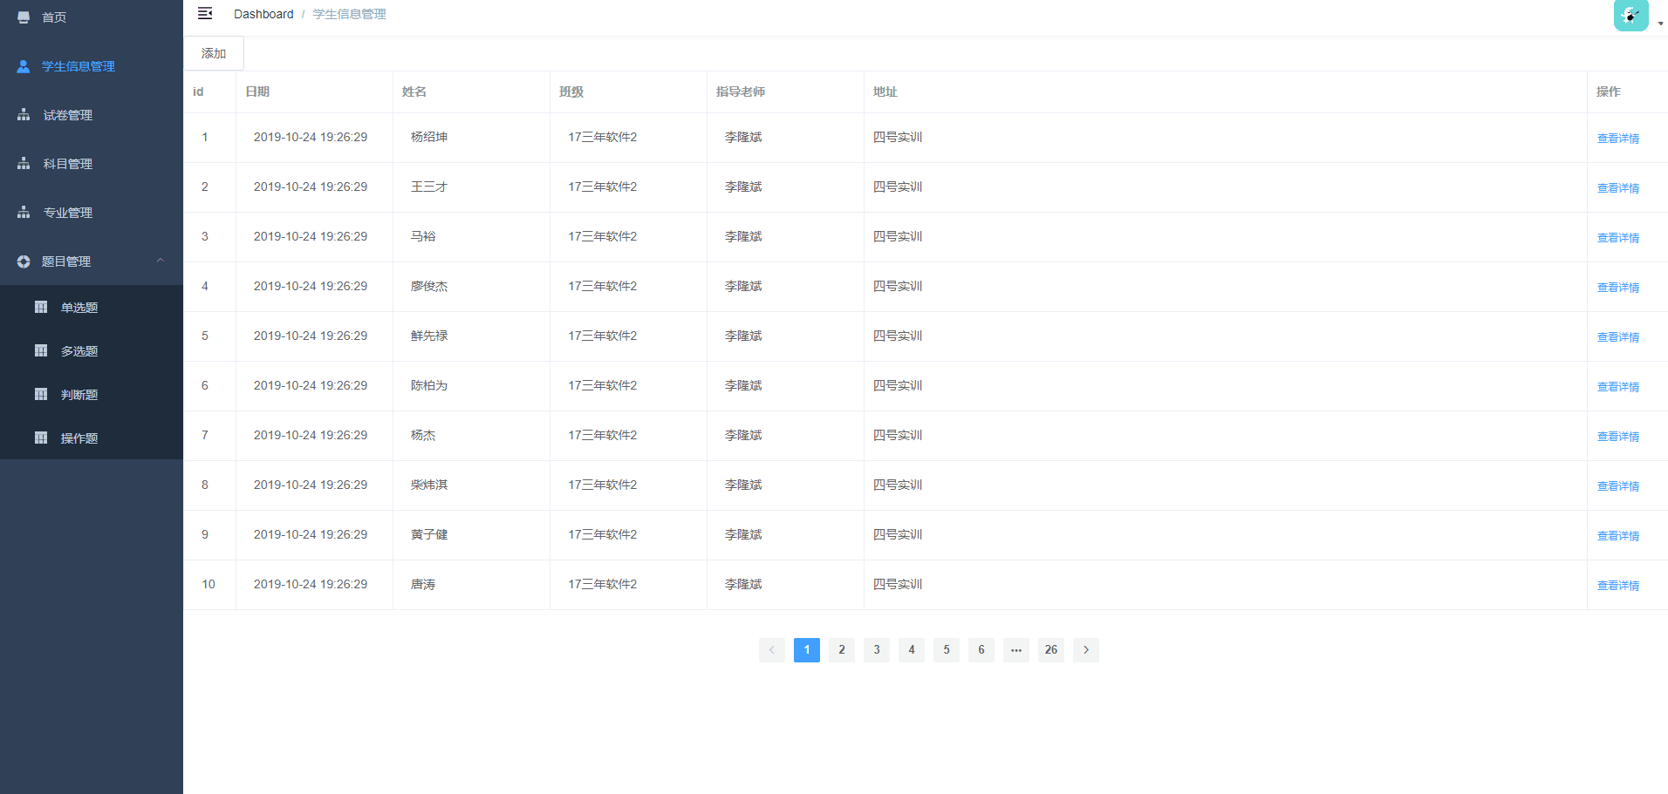Click the home icon beside 首页
The width and height of the screenshot is (1668, 794).
tap(24, 17)
